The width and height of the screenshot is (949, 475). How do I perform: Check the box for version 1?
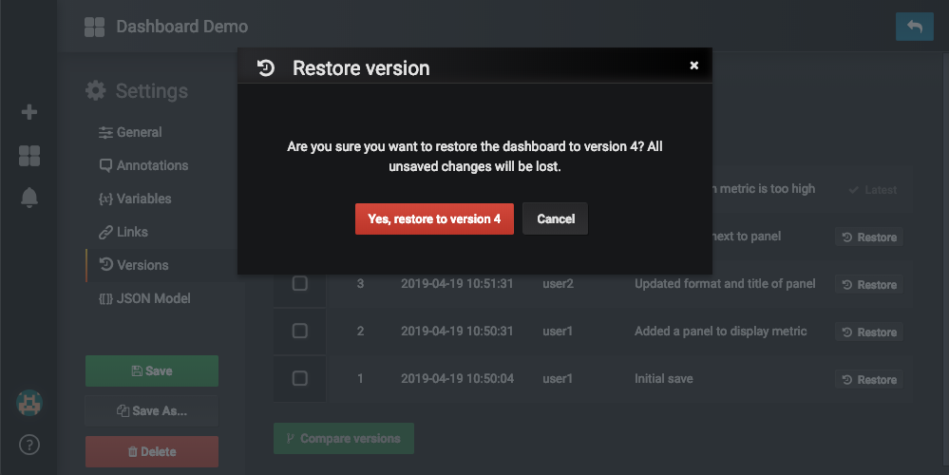point(299,379)
